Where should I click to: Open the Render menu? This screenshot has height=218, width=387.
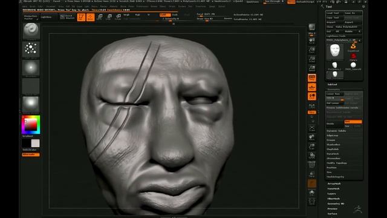pos(154,7)
